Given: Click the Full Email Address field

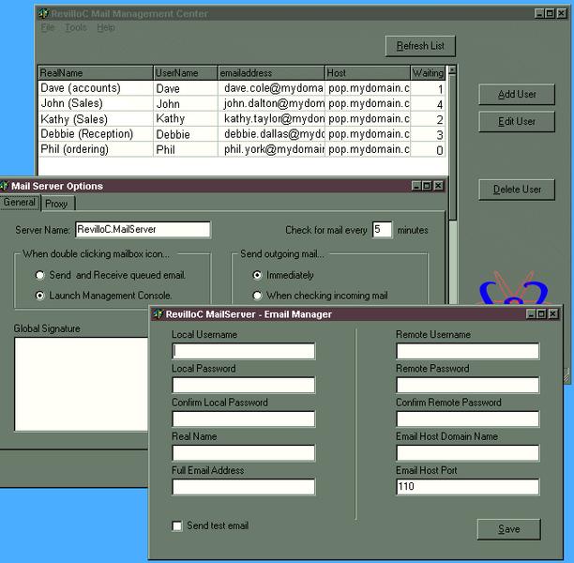Looking at the screenshot, I should pos(244,487).
